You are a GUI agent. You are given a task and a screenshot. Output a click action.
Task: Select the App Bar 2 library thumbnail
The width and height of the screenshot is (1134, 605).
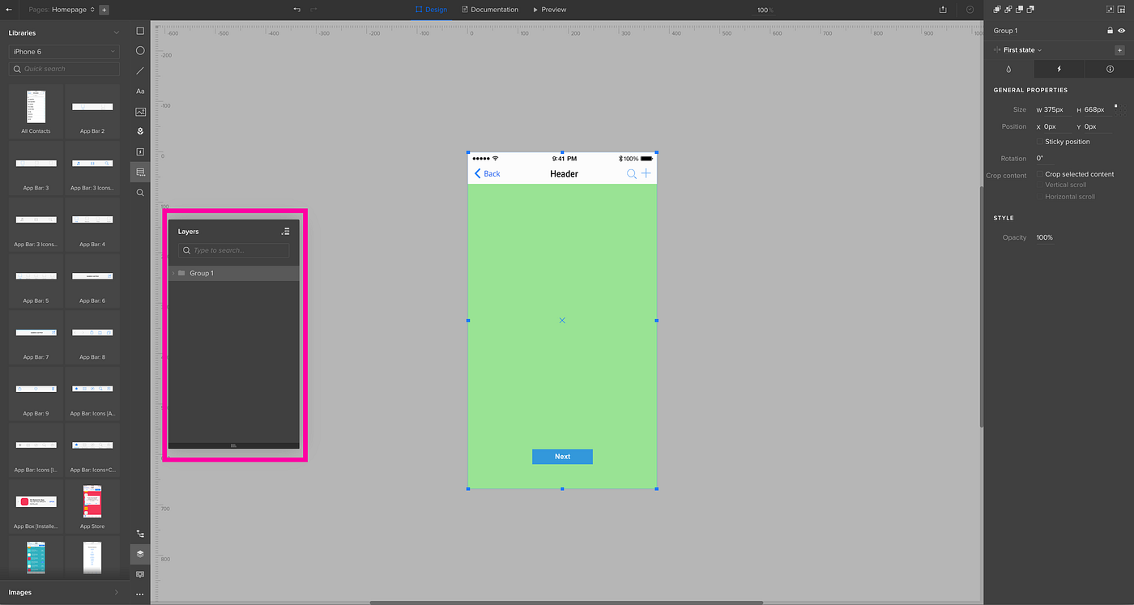(x=92, y=112)
